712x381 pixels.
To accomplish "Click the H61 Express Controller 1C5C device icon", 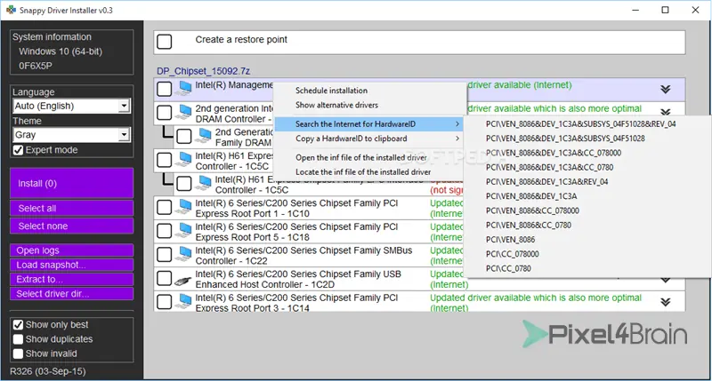I will click(184, 160).
